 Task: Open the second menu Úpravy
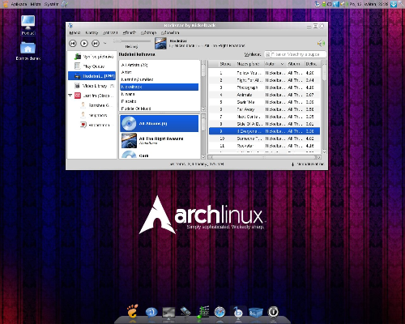[x=92, y=32]
